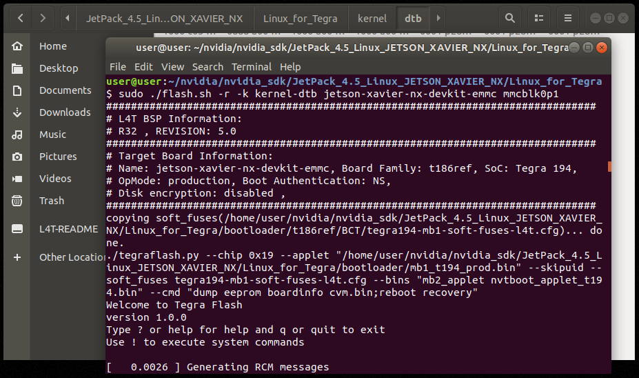The image size is (639, 378).
Task: Open the file manager search icon
Action: (509, 19)
